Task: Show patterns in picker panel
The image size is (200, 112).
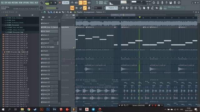Action: click(43, 17)
